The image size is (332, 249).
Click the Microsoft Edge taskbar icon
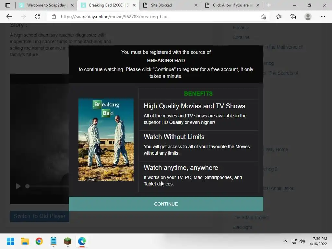click(x=82, y=241)
